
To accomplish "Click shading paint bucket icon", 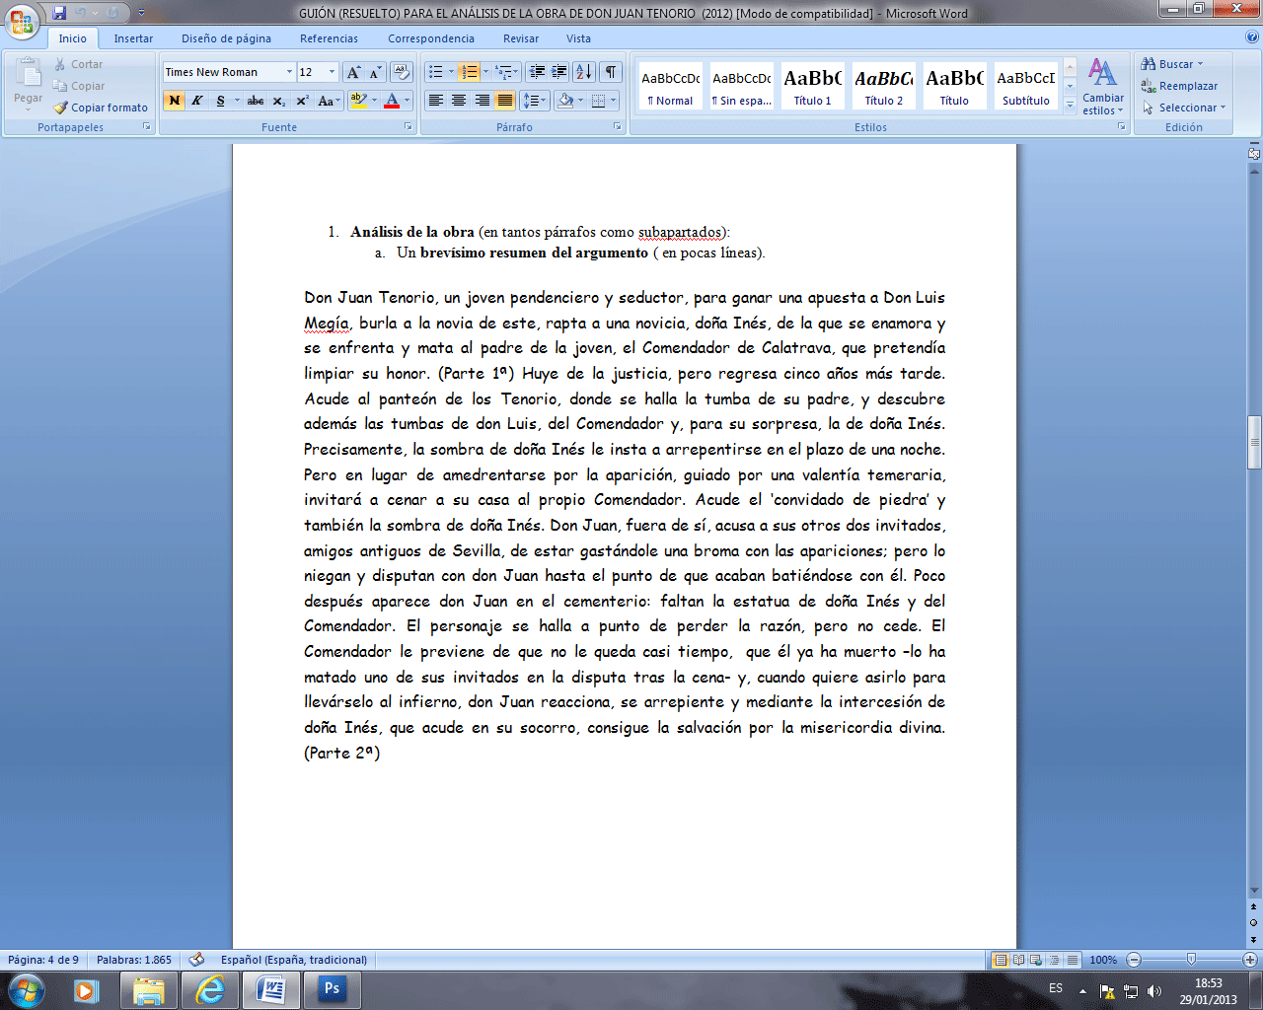I will pos(565,101).
